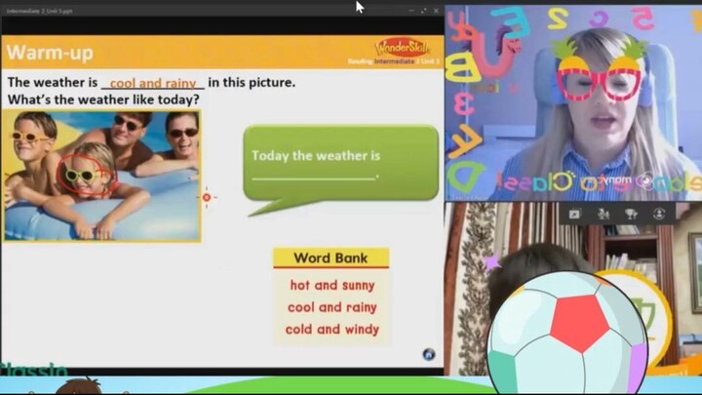Minimize the courseware window

411,11
